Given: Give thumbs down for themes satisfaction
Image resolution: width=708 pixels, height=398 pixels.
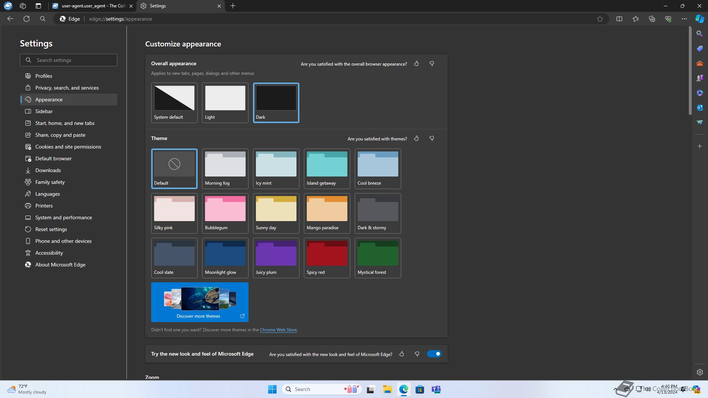Looking at the screenshot, I should point(432,139).
